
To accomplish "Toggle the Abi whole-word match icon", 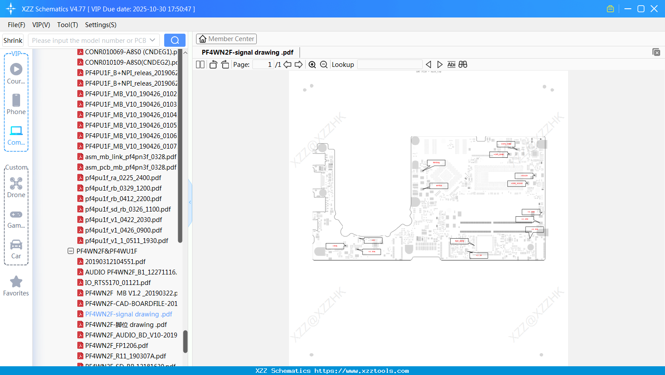I will 451,65.
